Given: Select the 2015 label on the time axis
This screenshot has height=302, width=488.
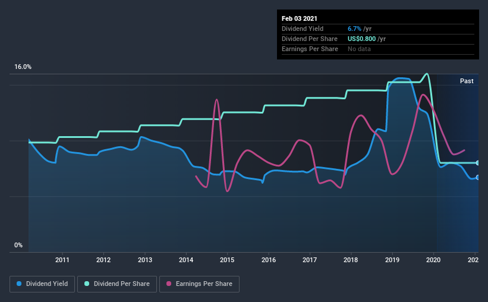Looking at the screenshot, I should [x=227, y=260].
